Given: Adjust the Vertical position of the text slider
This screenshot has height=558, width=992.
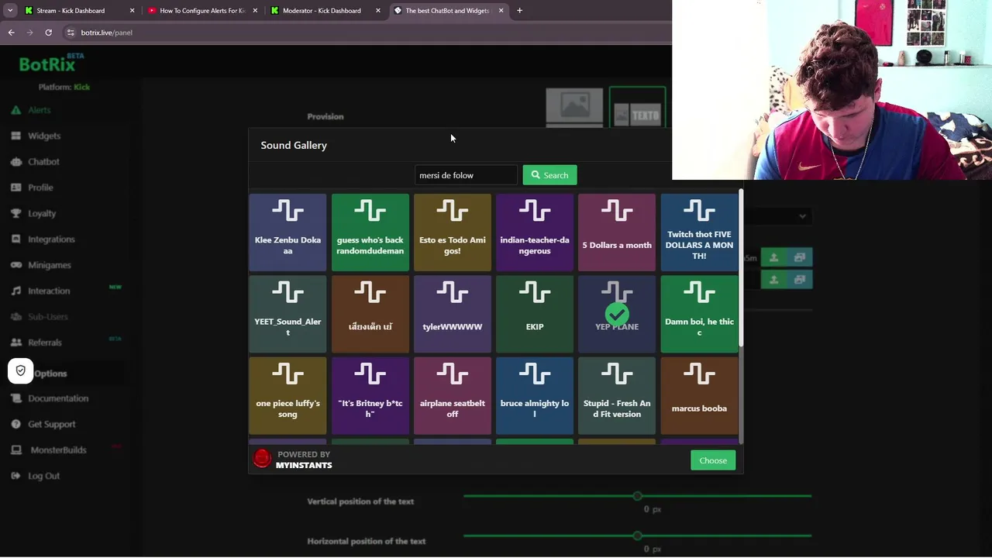Looking at the screenshot, I should [x=637, y=496].
